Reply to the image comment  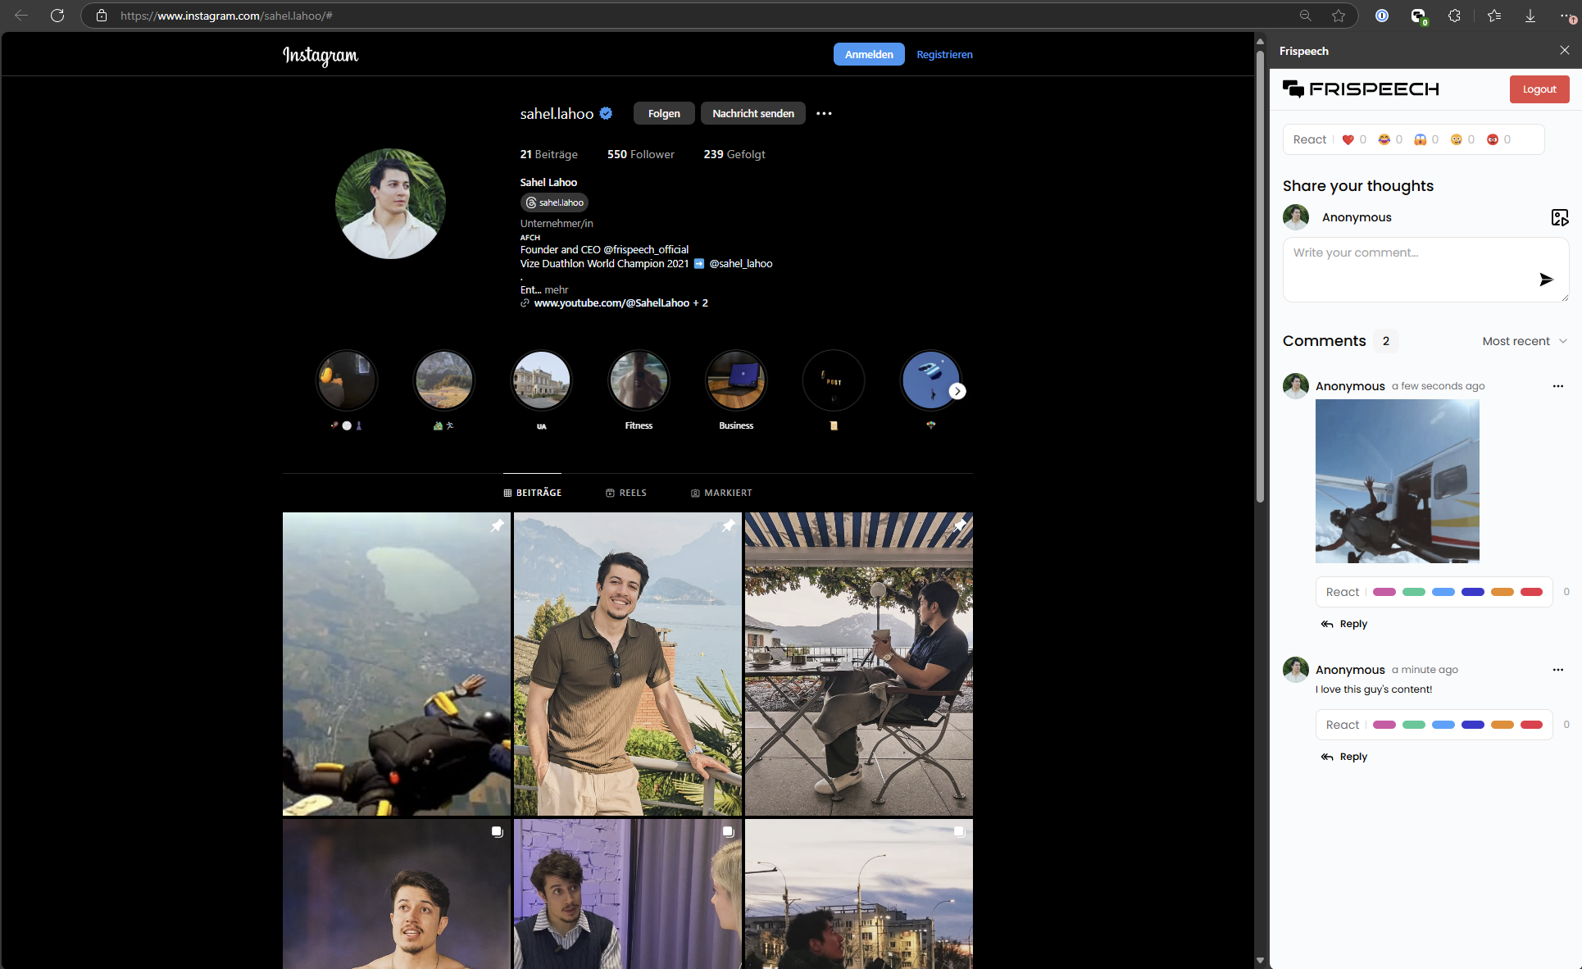click(x=1344, y=624)
